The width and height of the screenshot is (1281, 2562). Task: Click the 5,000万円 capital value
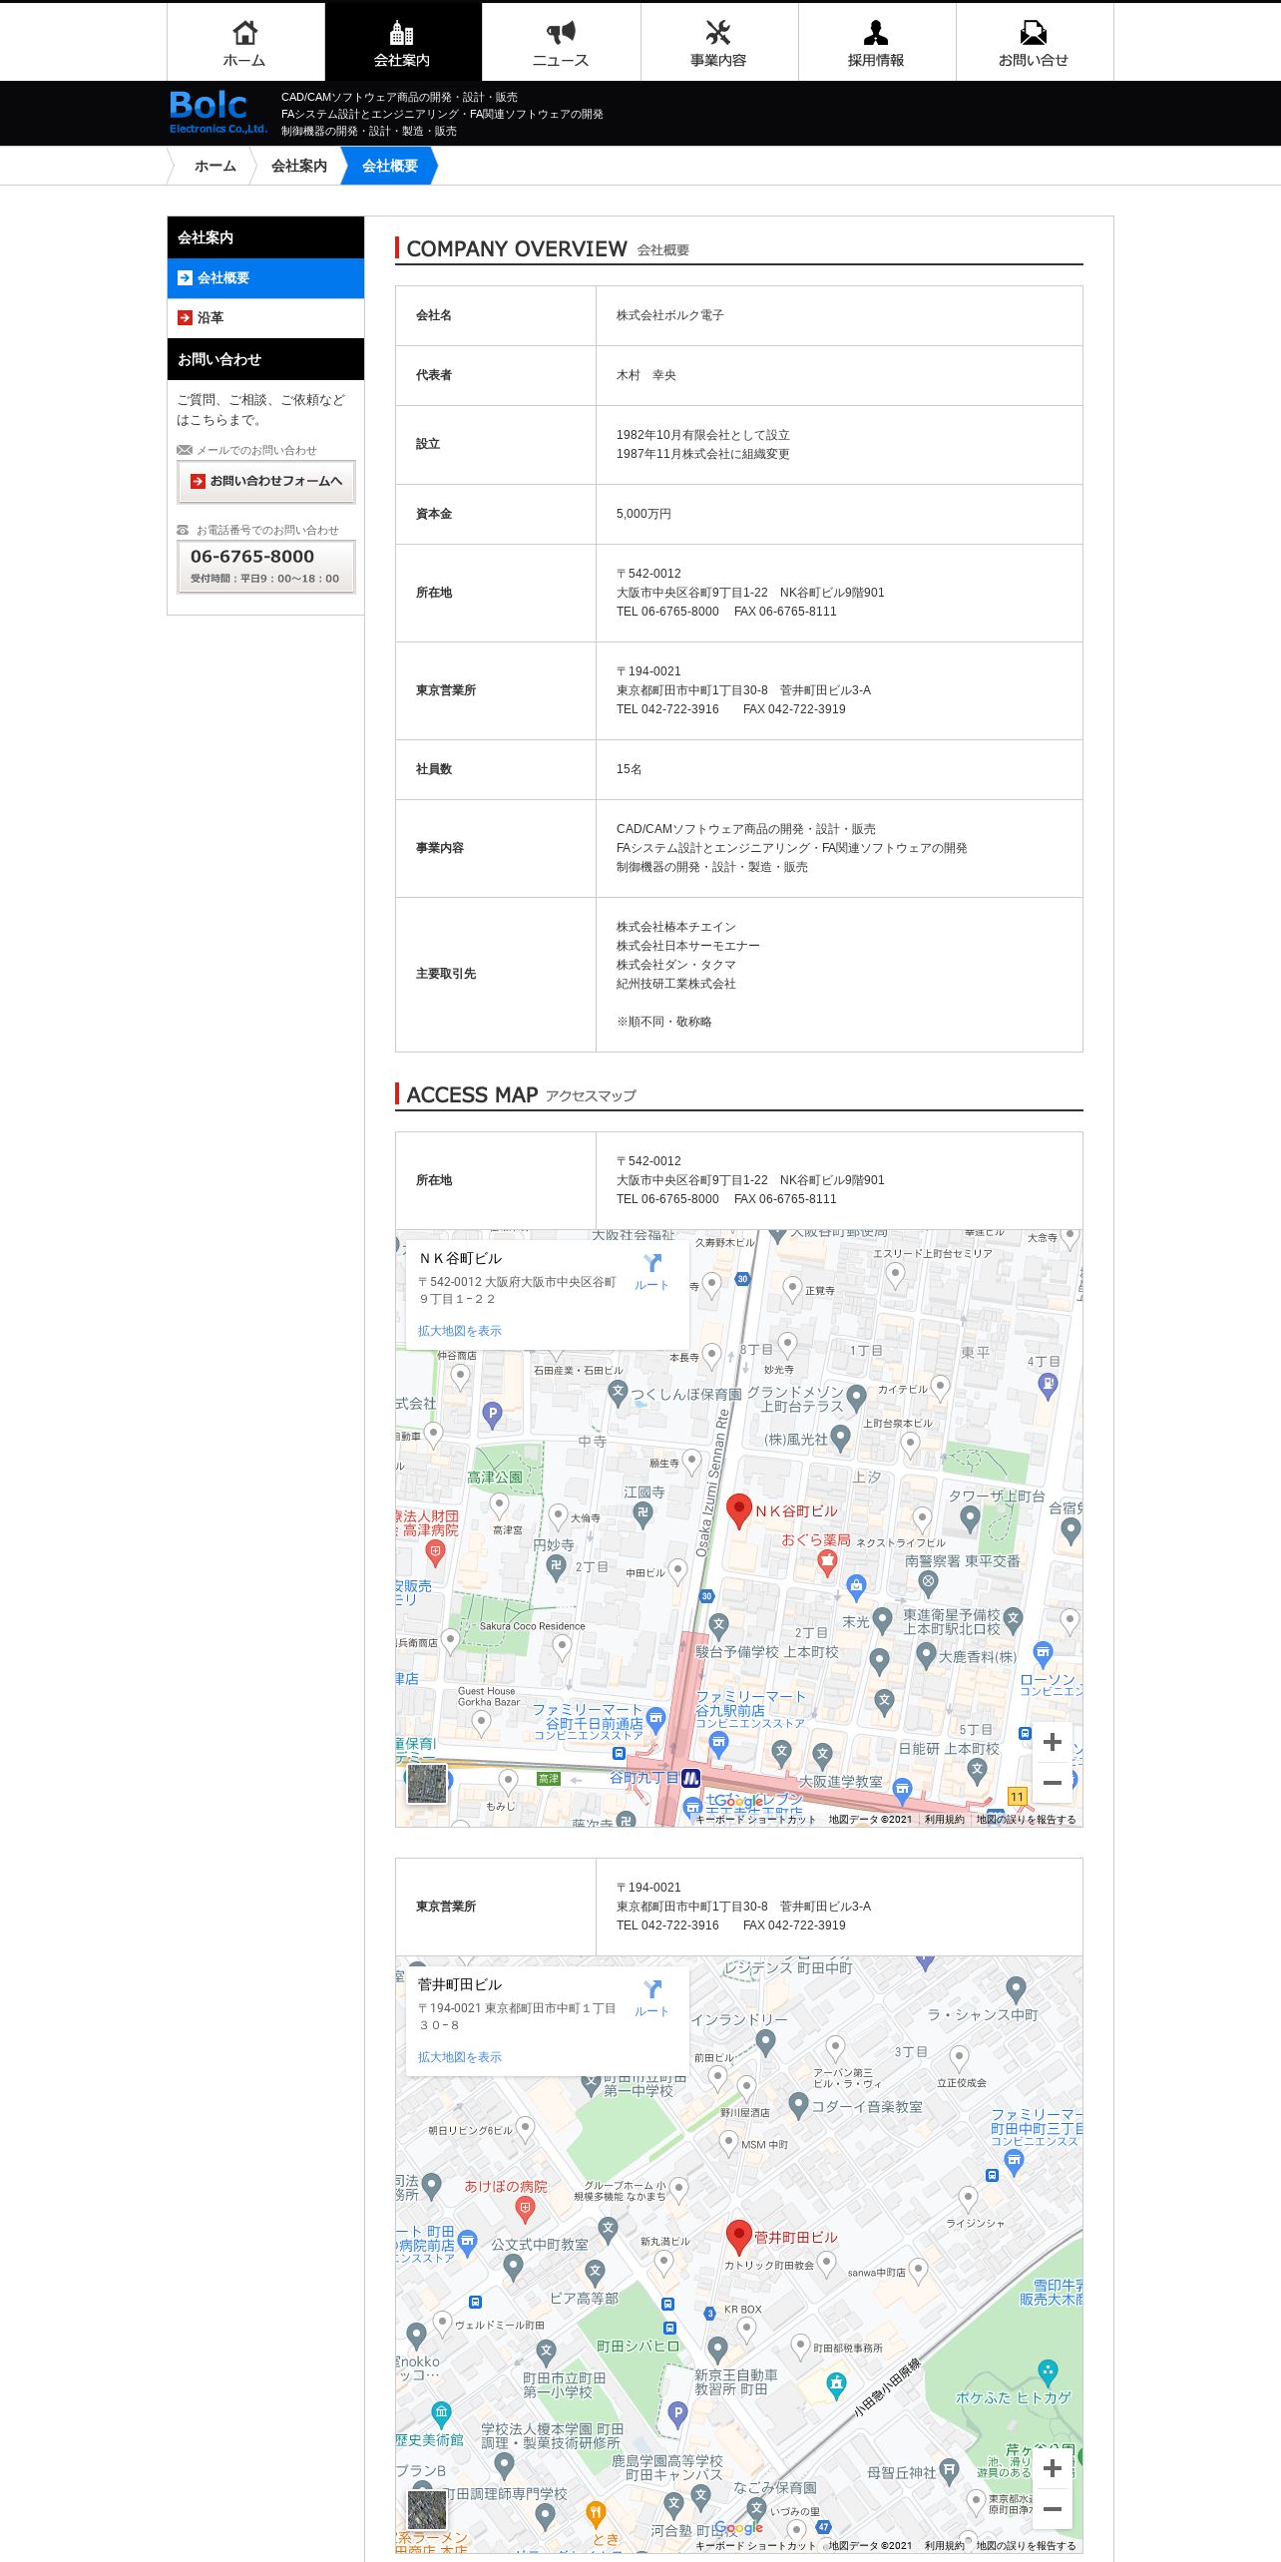click(x=643, y=514)
